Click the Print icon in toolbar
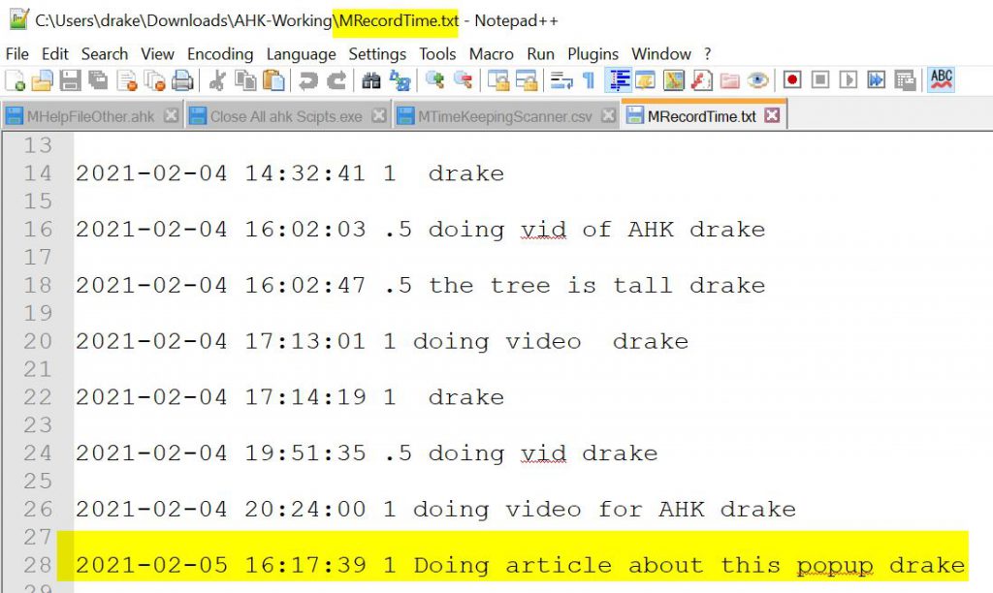993x593 pixels. (181, 80)
